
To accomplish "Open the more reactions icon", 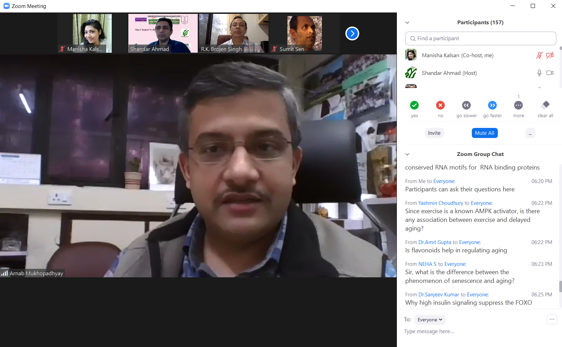I will tap(518, 105).
